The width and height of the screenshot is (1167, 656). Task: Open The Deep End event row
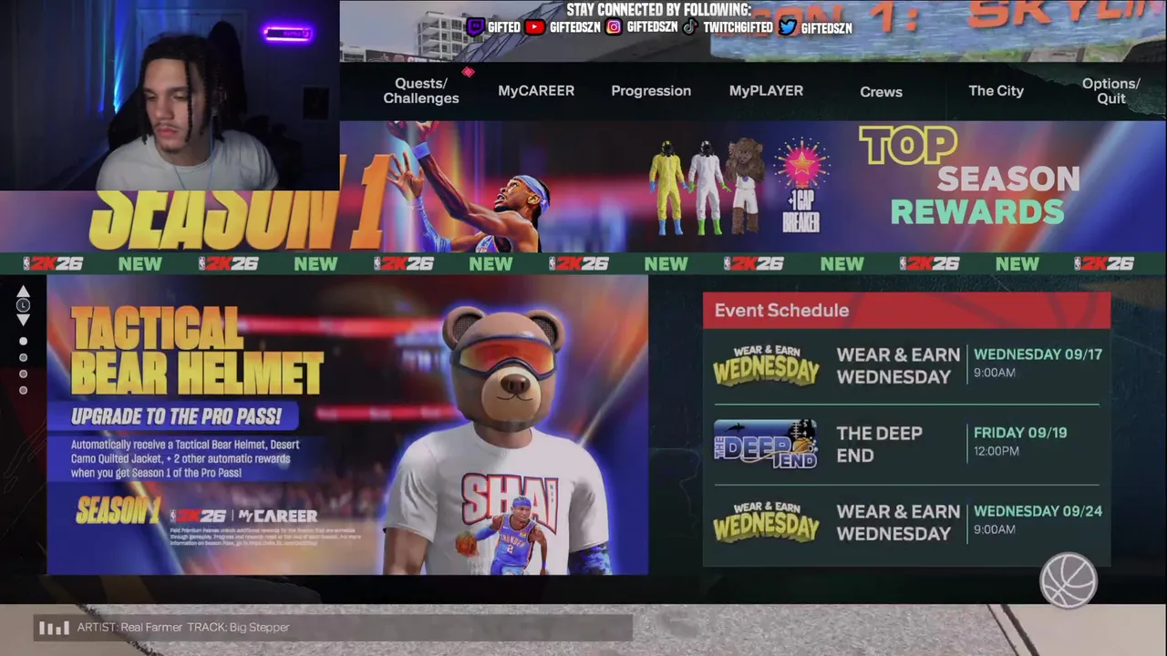tap(906, 444)
